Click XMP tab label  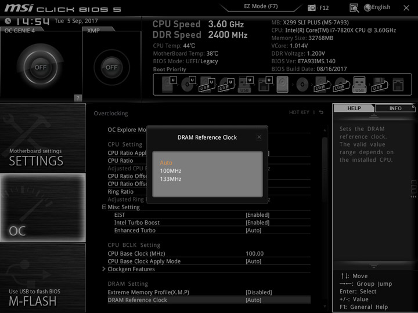(93, 31)
